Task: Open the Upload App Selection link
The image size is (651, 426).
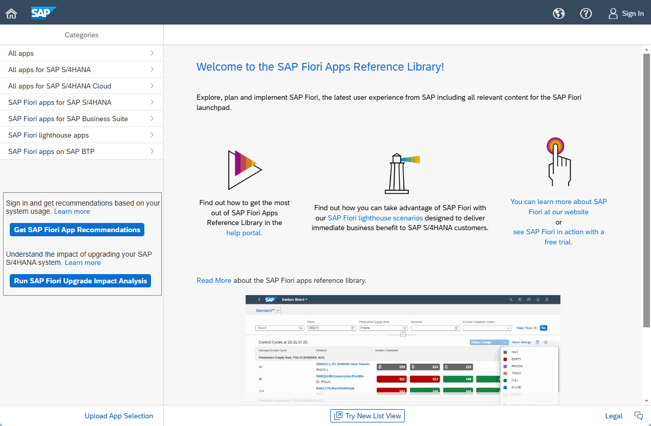Action: click(119, 416)
